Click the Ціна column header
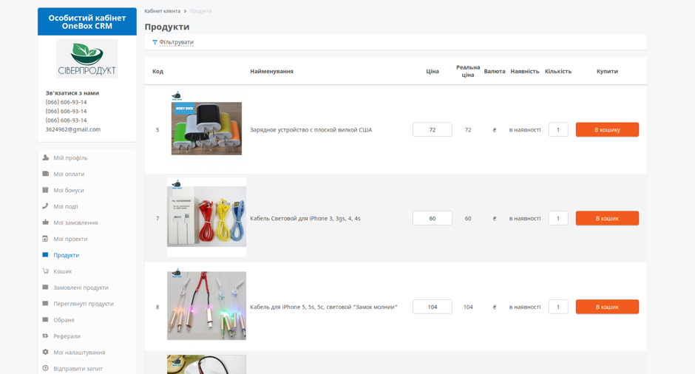695x374 pixels. click(x=433, y=72)
